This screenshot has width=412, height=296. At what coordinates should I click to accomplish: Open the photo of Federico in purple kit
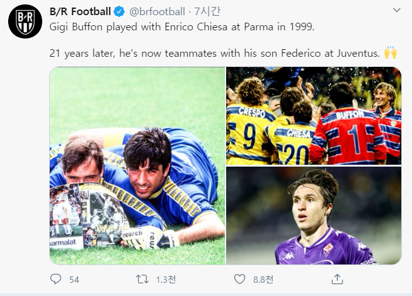click(x=314, y=216)
